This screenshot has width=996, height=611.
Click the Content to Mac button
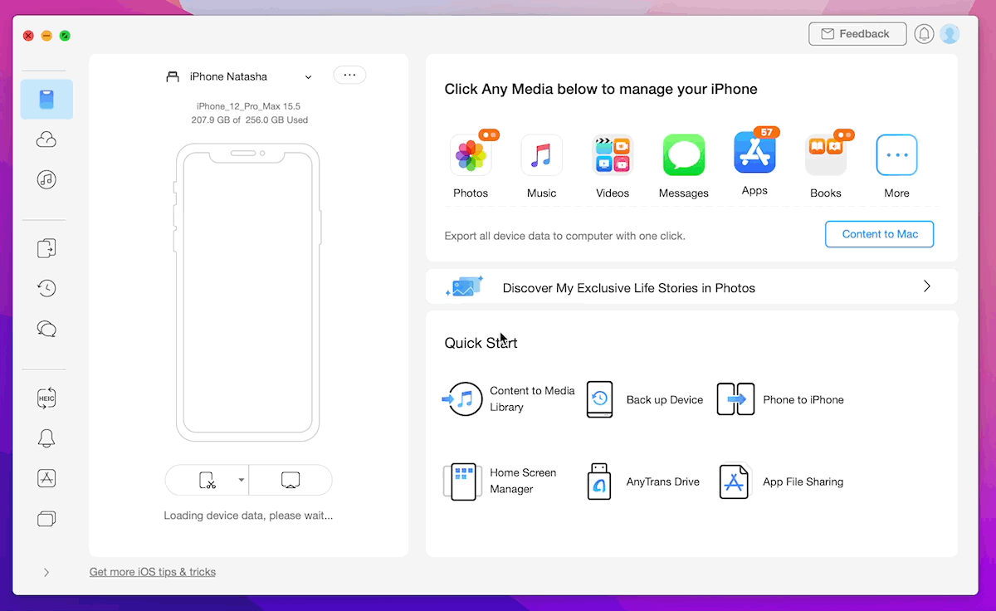click(x=880, y=234)
